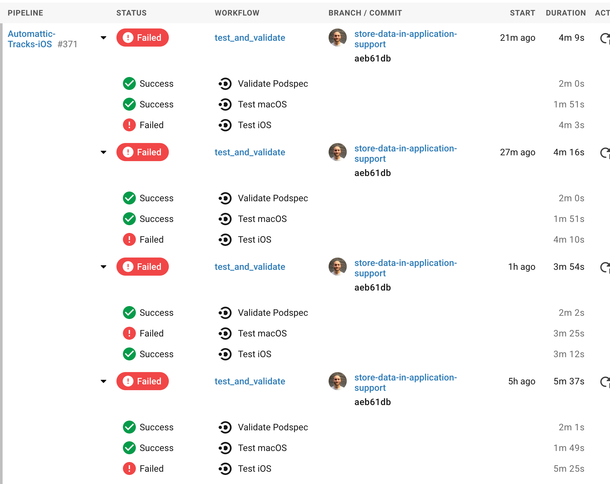
Task: Open branch link in 5h ago row
Action: [x=406, y=382]
